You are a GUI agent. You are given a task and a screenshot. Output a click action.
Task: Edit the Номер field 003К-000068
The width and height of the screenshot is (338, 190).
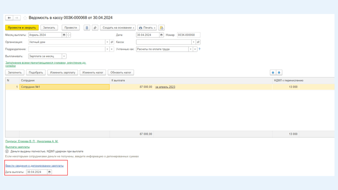(x=188, y=35)
